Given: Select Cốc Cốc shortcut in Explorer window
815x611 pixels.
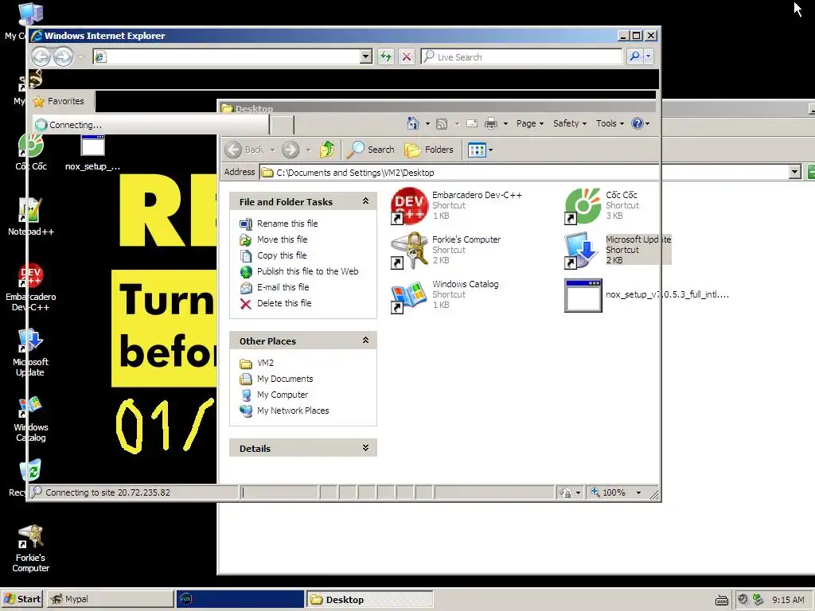Looking at the screenshot, I should pyautogui.click(x=602, y=205).
